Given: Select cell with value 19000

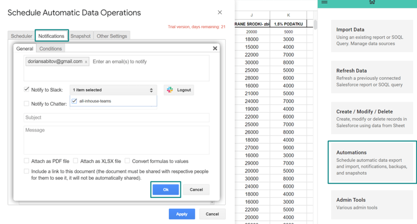Looking at the screenshot, I should pos(252,109).
